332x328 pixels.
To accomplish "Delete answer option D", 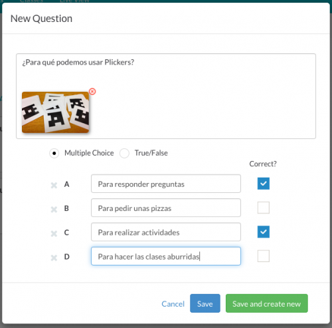I will [x=54, y=257].
